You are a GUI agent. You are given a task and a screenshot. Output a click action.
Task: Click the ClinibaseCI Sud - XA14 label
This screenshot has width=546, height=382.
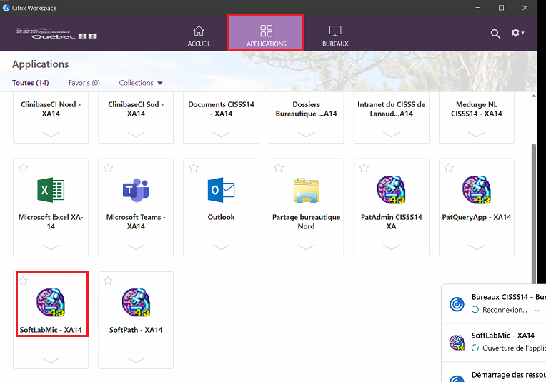[x=136, y=109]
